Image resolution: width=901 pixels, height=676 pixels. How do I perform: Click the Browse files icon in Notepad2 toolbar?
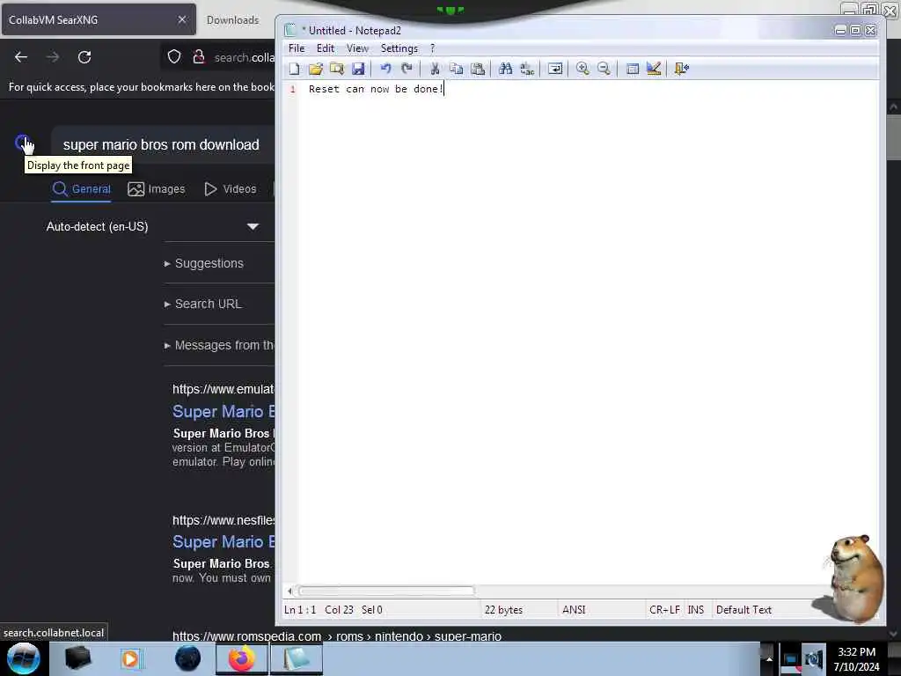tap(337, 69)
